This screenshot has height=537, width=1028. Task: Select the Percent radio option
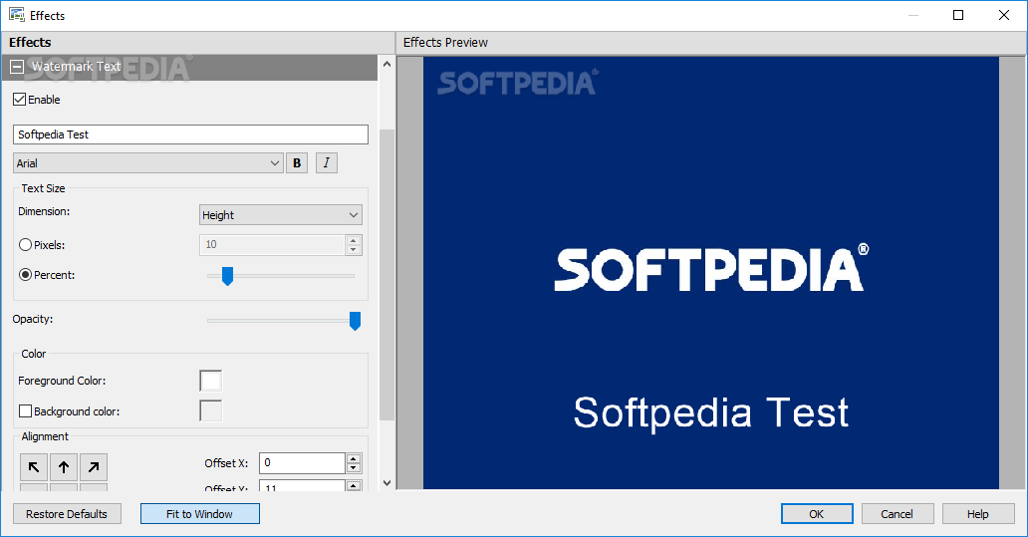pyautogui.click(x=26, y=275)
